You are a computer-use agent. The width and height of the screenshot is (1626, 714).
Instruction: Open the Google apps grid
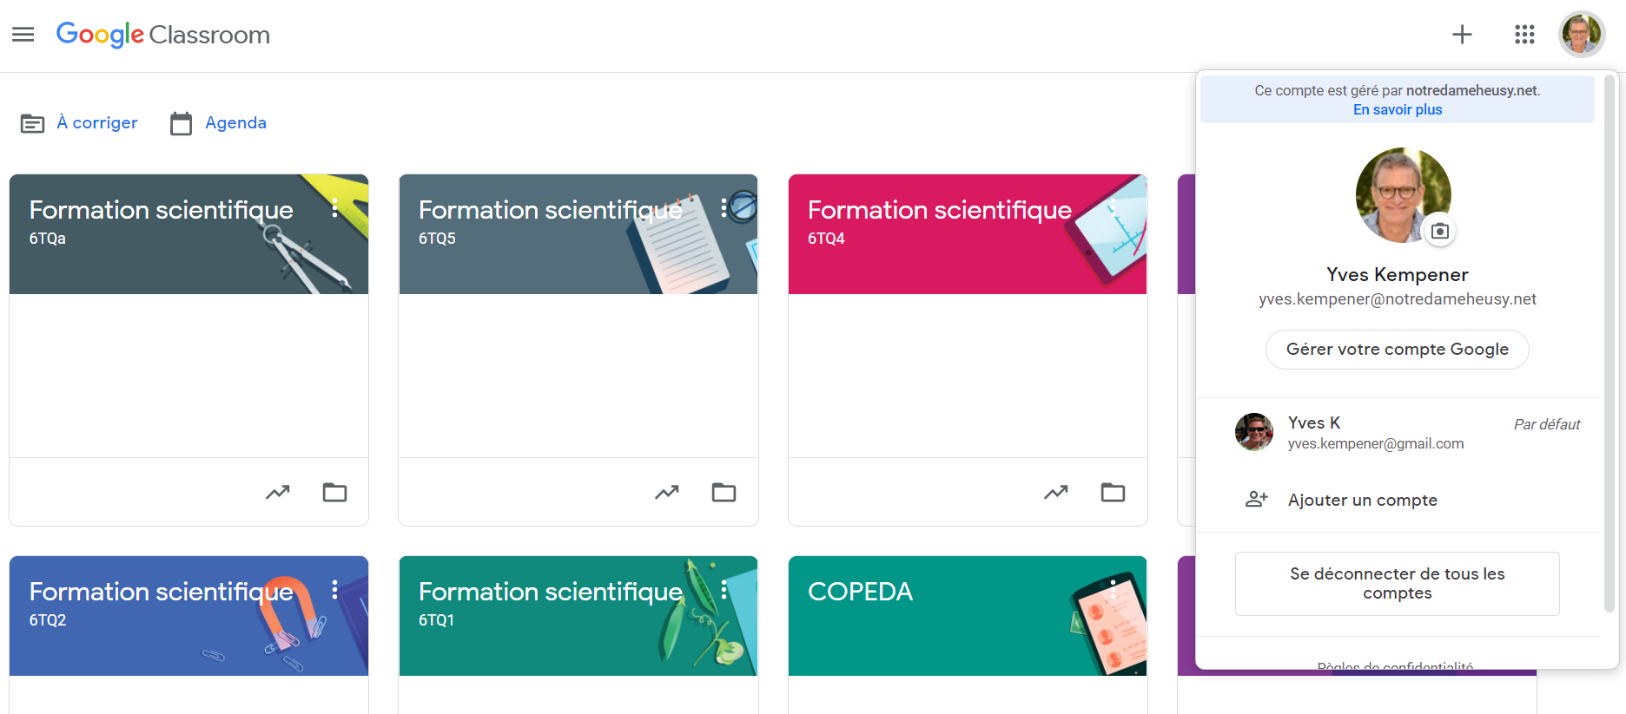pos(1524,35)
